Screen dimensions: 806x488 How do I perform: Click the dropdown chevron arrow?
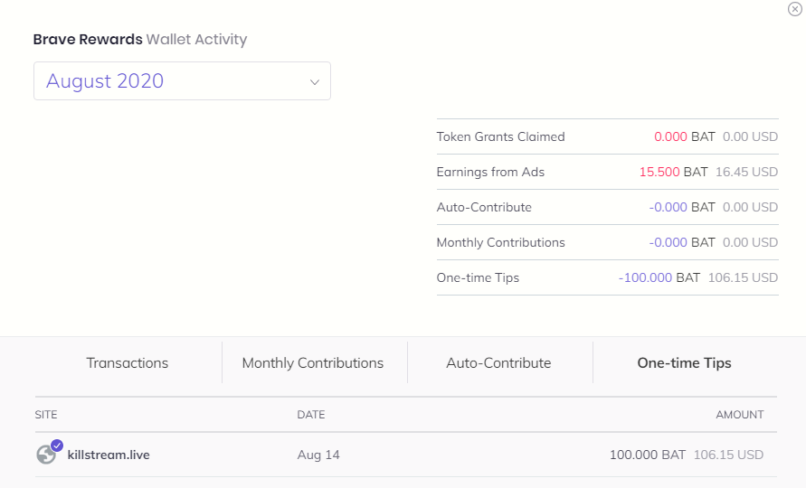pyautogui.click(x=315, y=81)
